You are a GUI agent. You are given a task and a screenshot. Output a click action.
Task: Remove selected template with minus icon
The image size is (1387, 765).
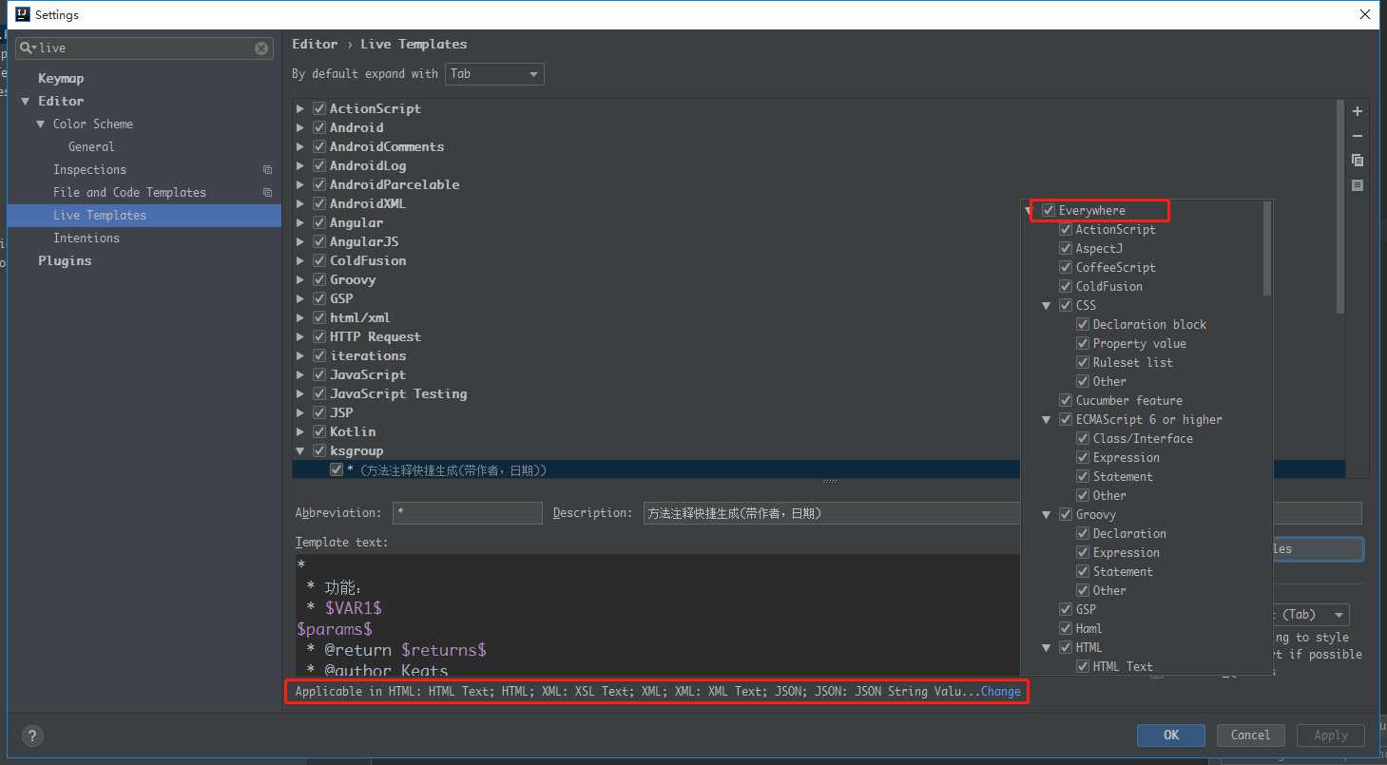point(1357,136)
